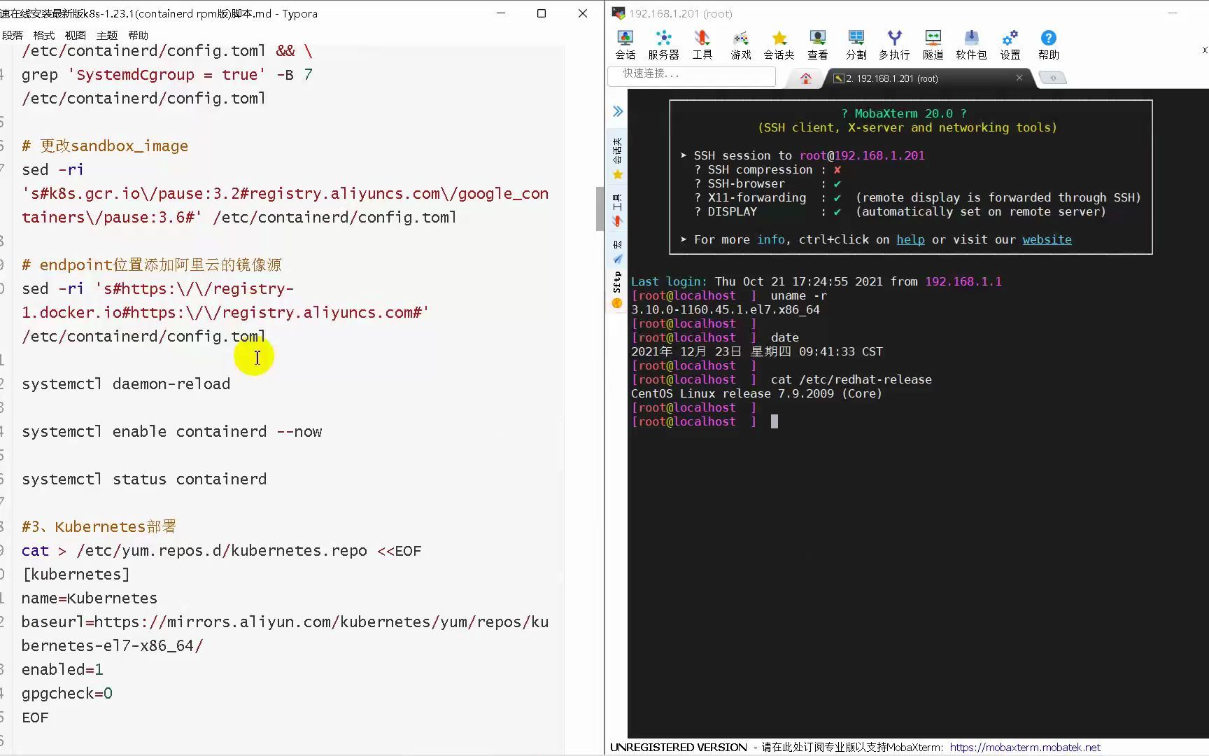Open the 会话夹 (Sessions) star toolbar icon
1209x756 pixels.
pyautogui.click(x=779, y=45)
